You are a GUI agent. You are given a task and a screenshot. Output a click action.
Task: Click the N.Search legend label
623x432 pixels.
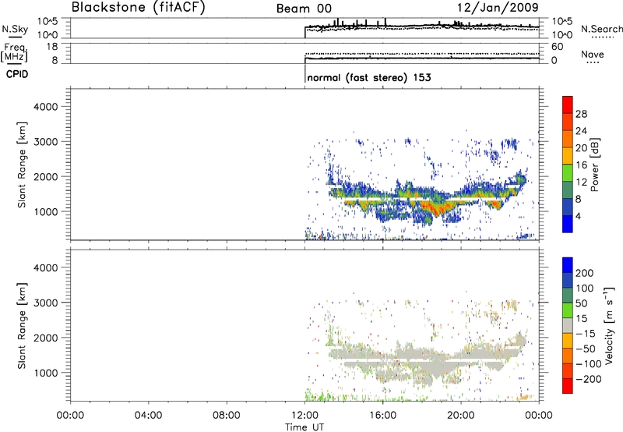point(601,29)
